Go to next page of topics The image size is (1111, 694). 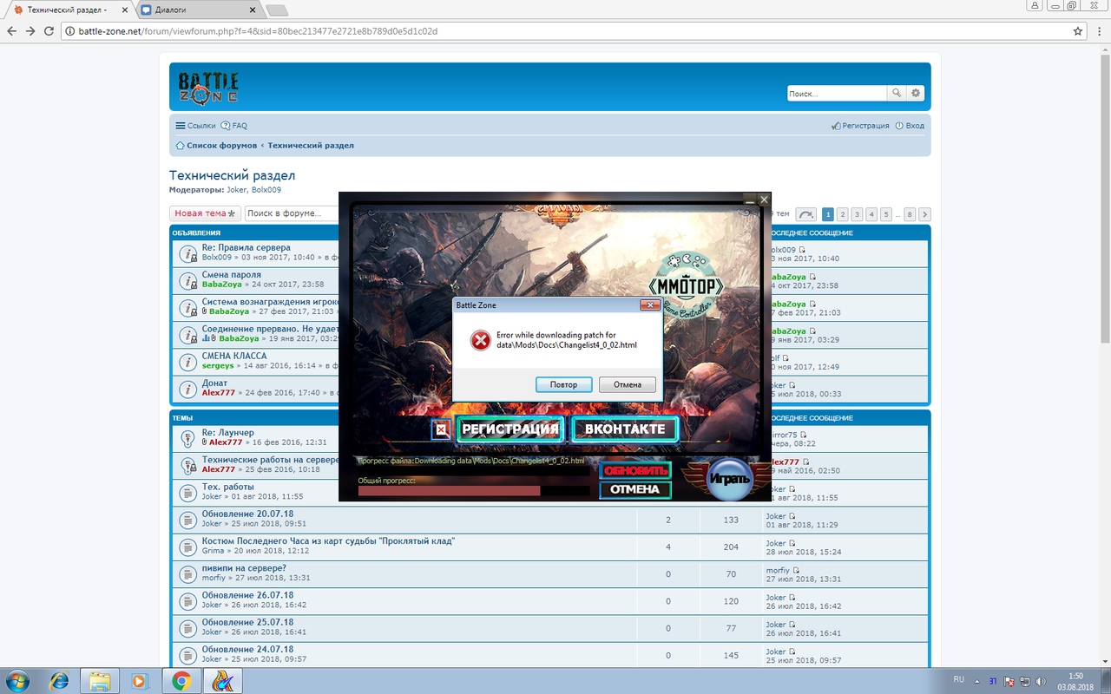(924, 214)
